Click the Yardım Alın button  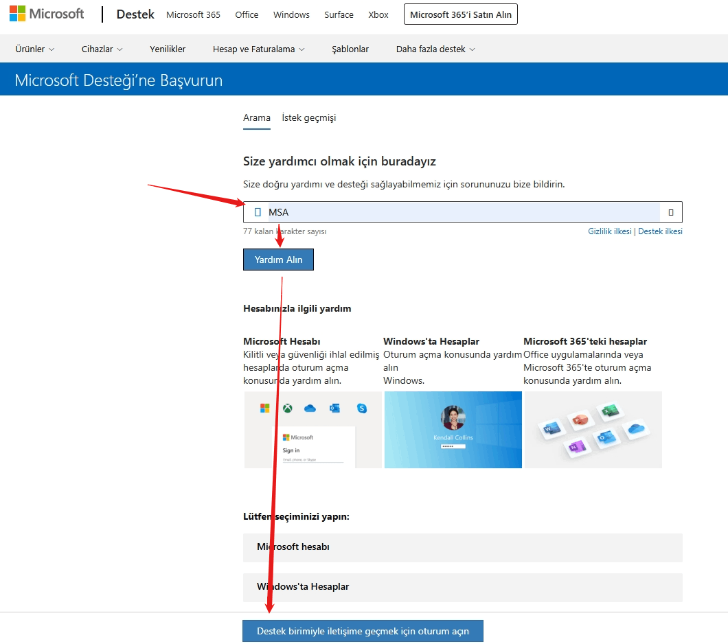pos(279,260)
